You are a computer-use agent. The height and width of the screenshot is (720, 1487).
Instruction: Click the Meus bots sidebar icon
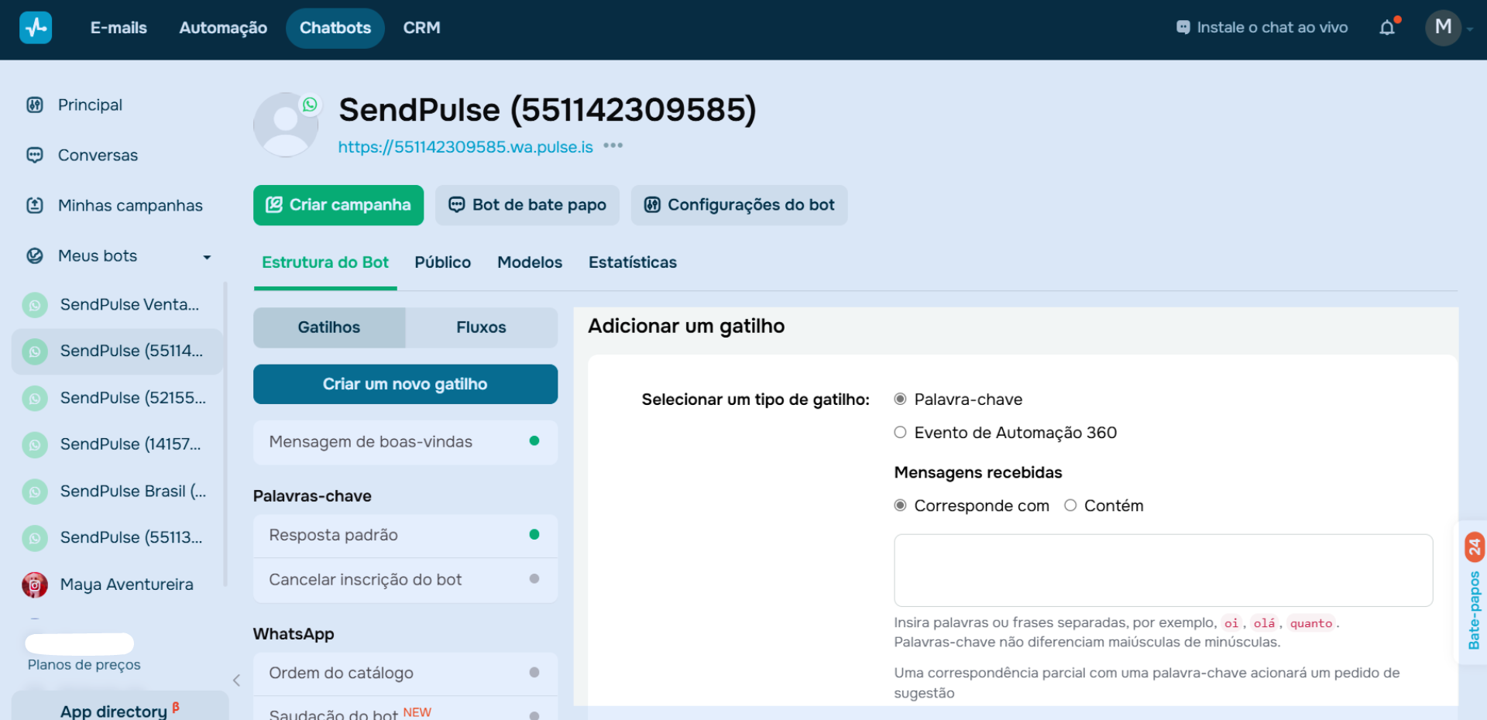pyautogui.click(x=35, y=255)
